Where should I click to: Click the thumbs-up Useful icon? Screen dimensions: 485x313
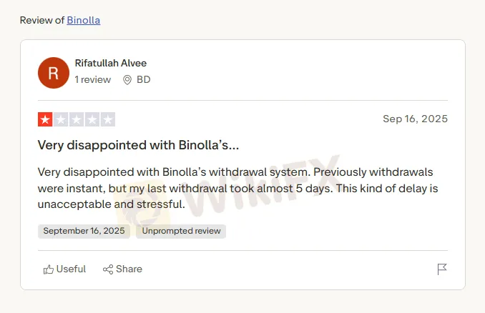pyautogui.click(x=49, y=269)
